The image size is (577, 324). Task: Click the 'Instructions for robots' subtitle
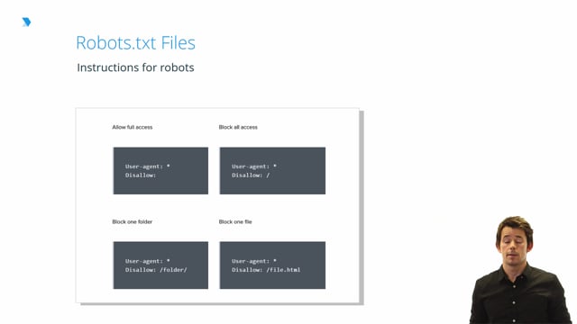click(135, 67)
